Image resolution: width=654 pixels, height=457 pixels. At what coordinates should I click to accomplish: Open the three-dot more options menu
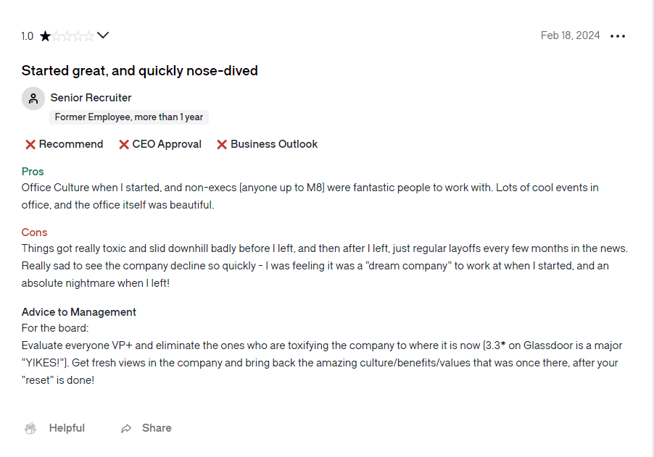pyautogui.click(x=617, y=36)
